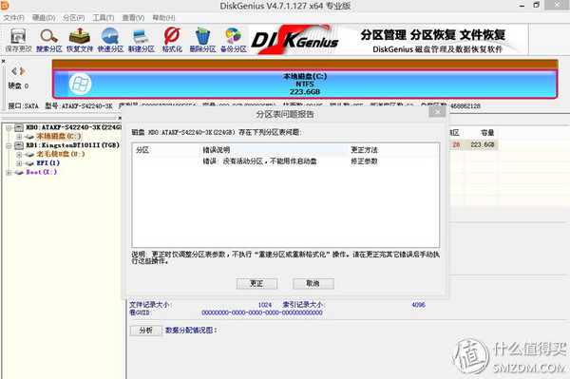Select the 格式化 format tool icon
Image resolution: width=570 pixels, height=379 pixels.
pos(172,40)
